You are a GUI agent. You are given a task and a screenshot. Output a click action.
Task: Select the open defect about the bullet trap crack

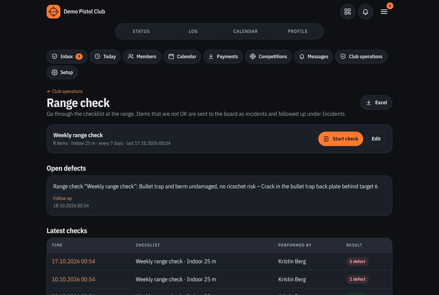coord(220,196)
